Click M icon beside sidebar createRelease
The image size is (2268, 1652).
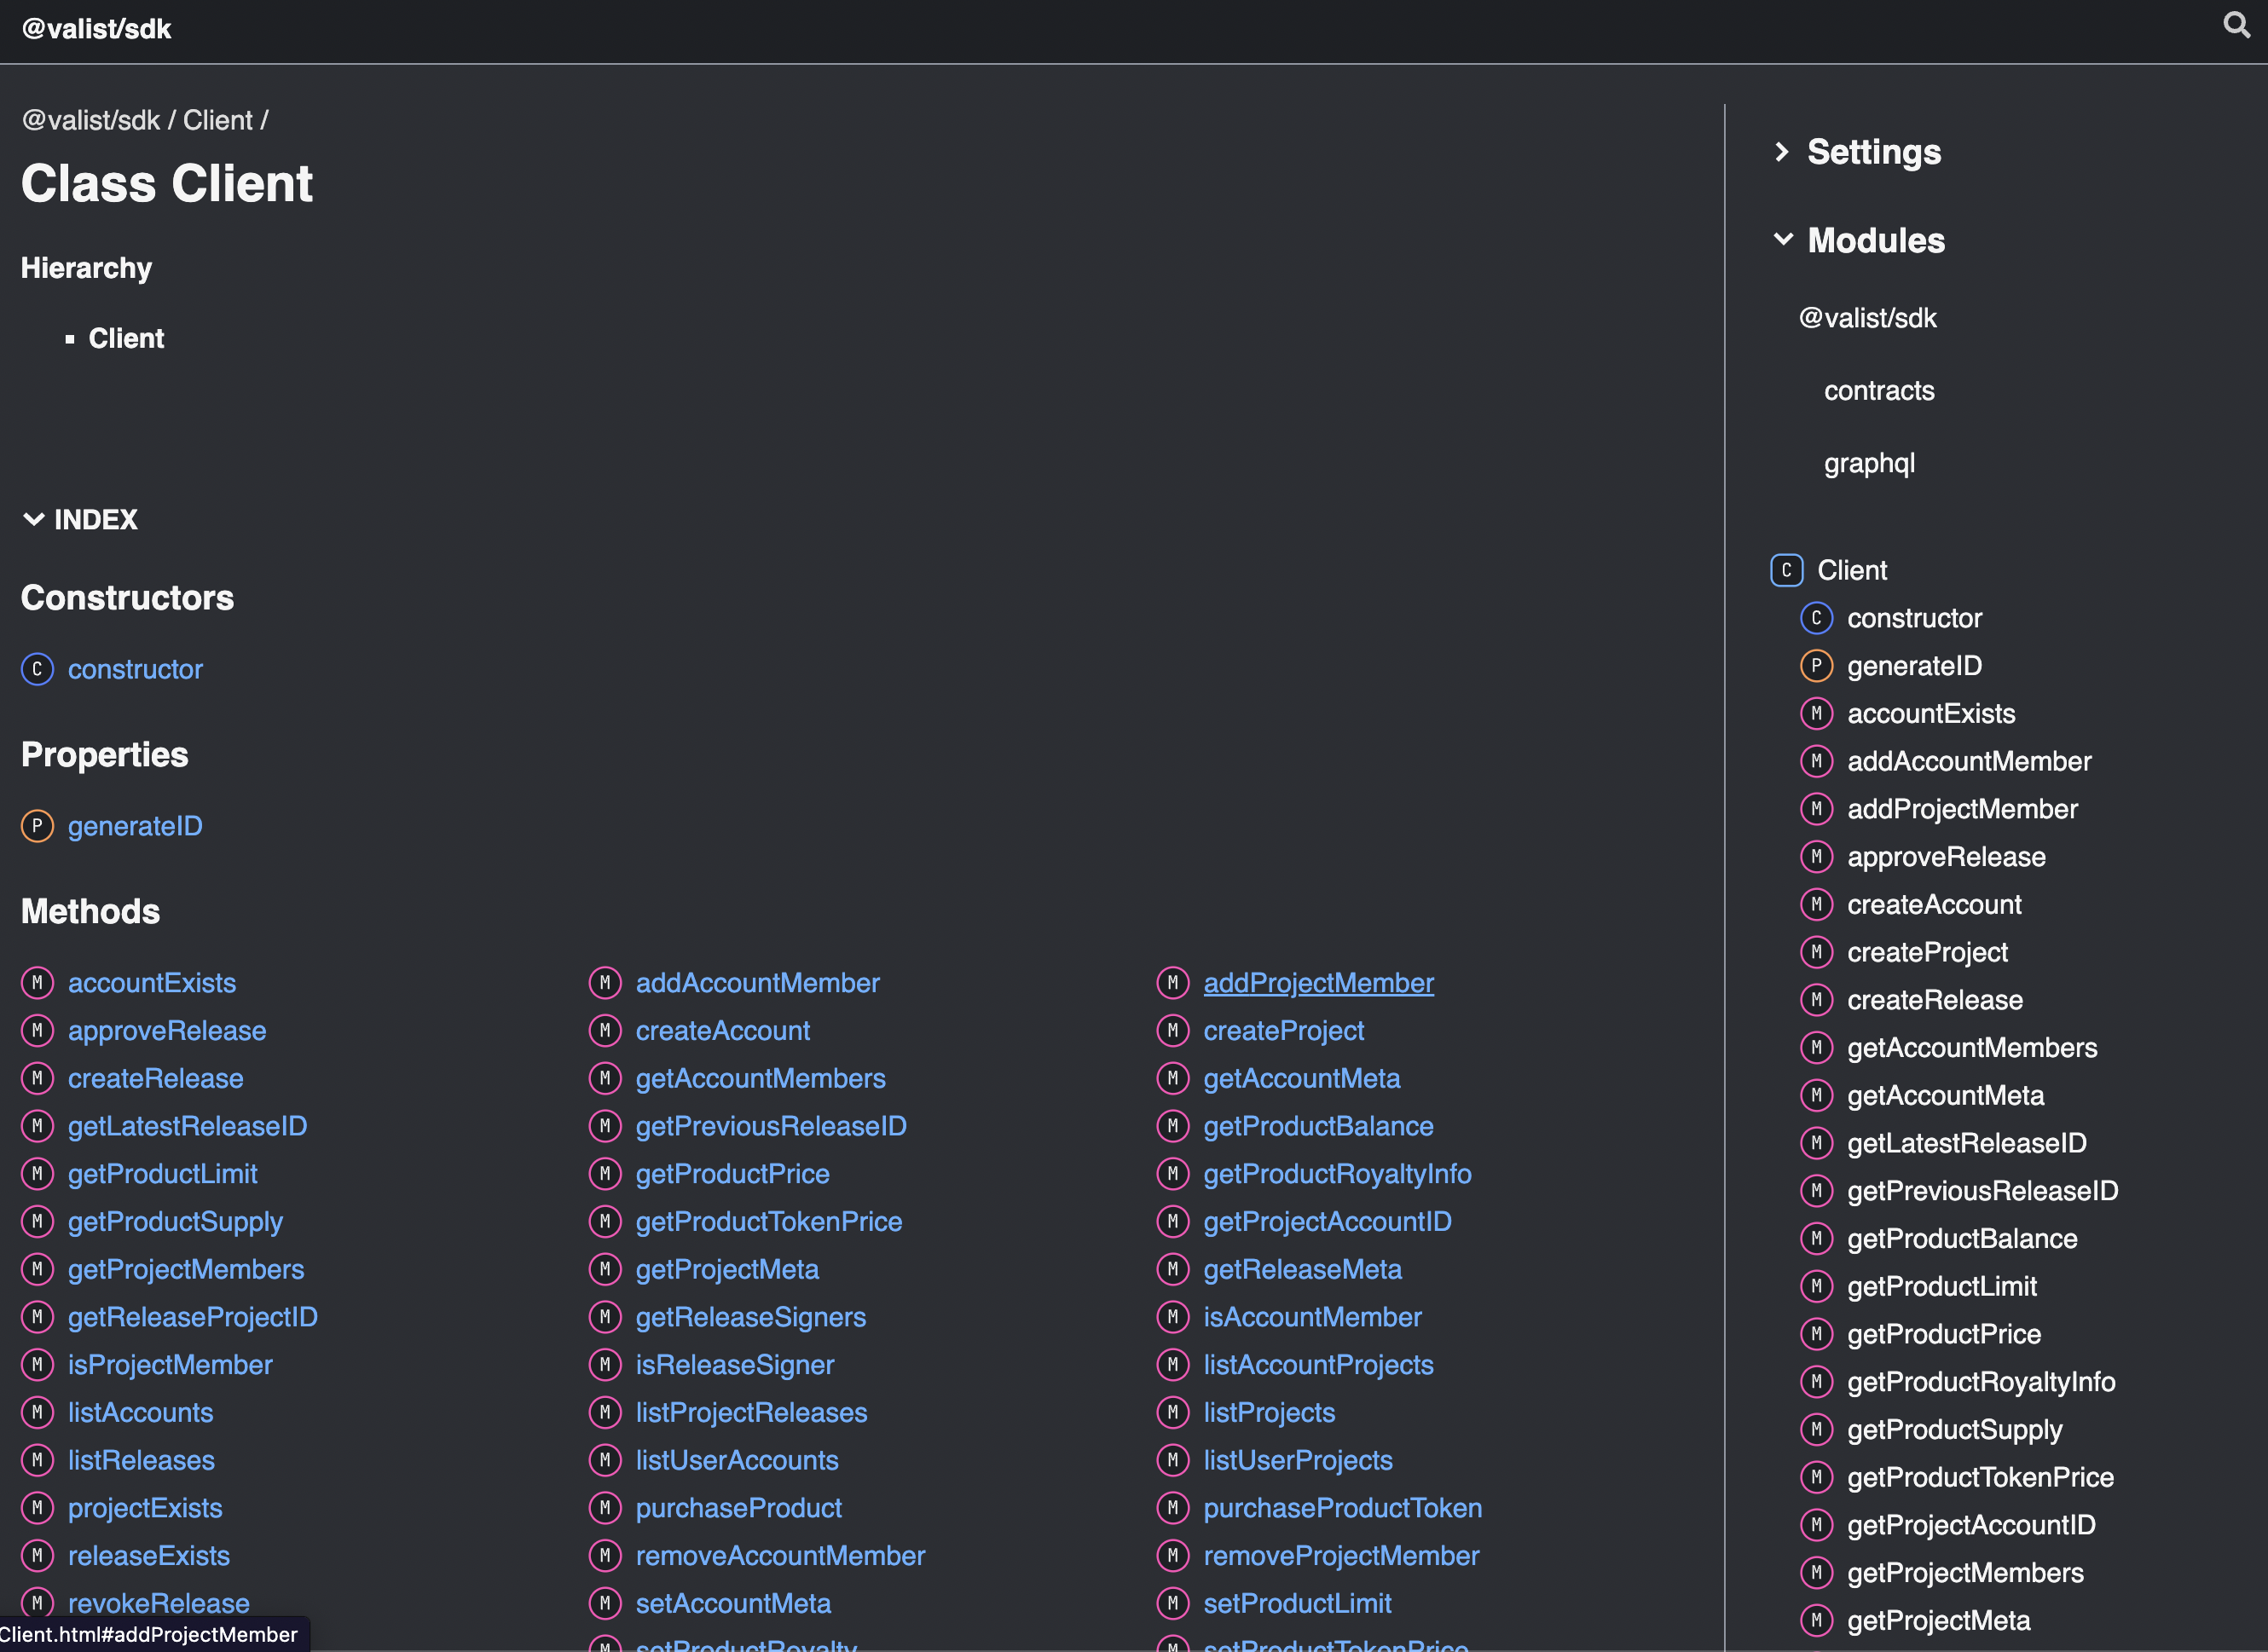tap(1816, 1000)
